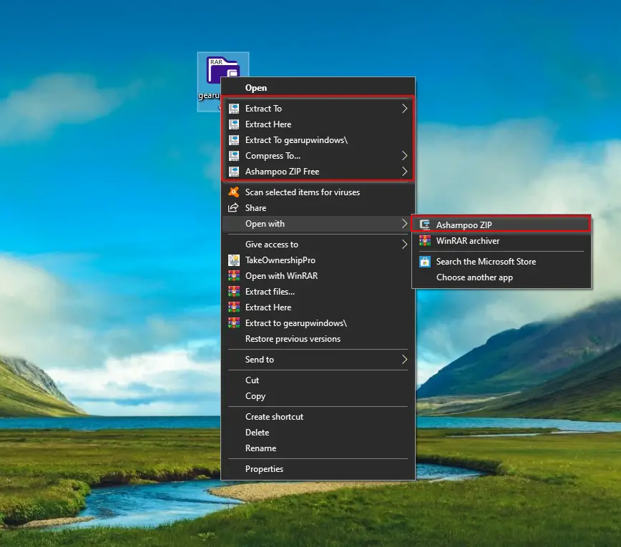
Task: Select Choose another app
Action: point(502,277)
